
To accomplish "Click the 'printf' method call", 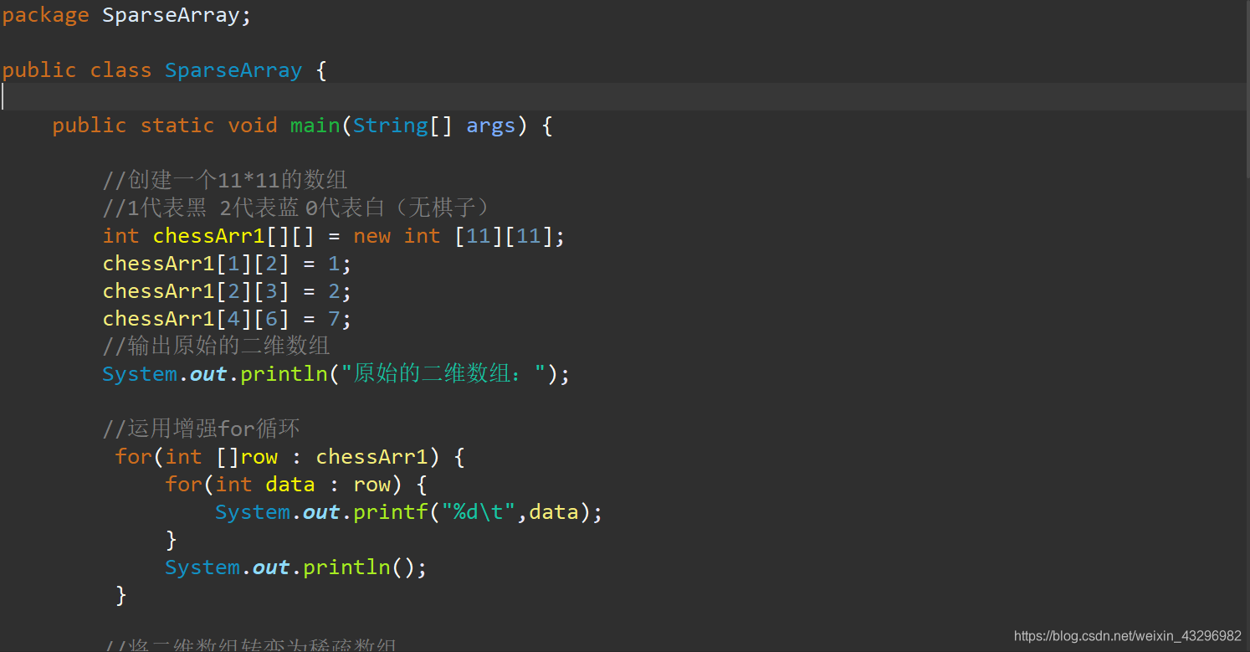I will [390, 512].
